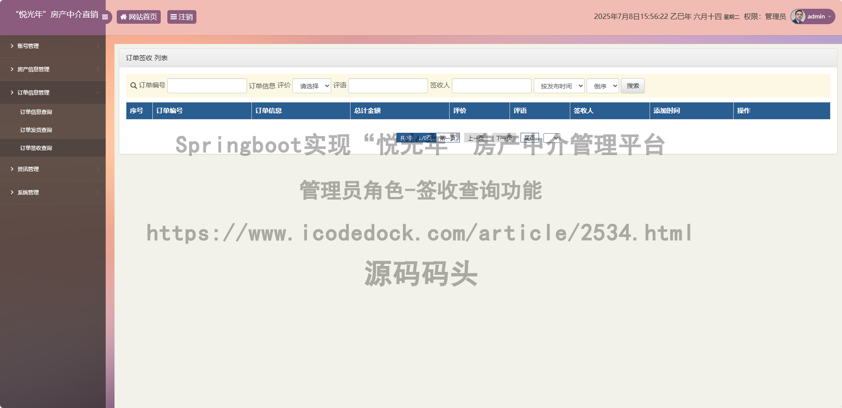
Task: Click the 尾页 pagination button
Action: (x=530, y=138)
